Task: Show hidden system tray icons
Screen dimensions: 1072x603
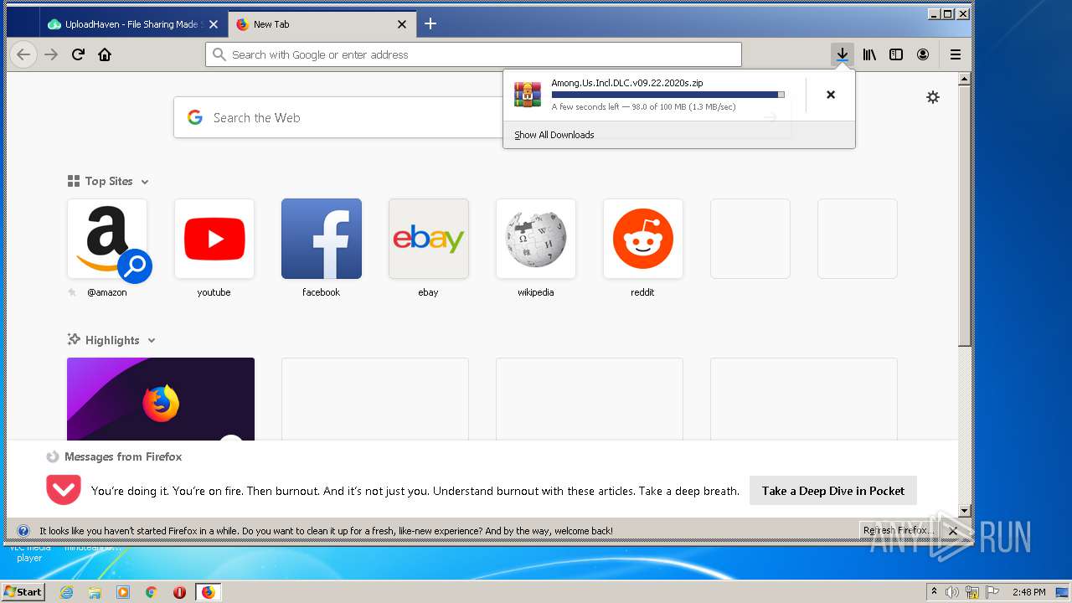Action: coord(934,592)
